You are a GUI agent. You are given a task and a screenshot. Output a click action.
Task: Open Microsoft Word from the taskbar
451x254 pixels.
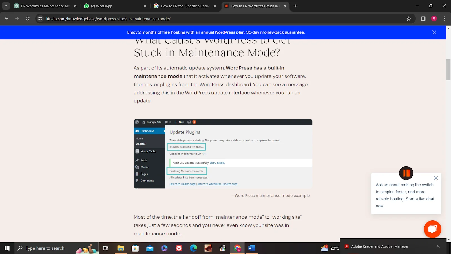click(251, 248)
